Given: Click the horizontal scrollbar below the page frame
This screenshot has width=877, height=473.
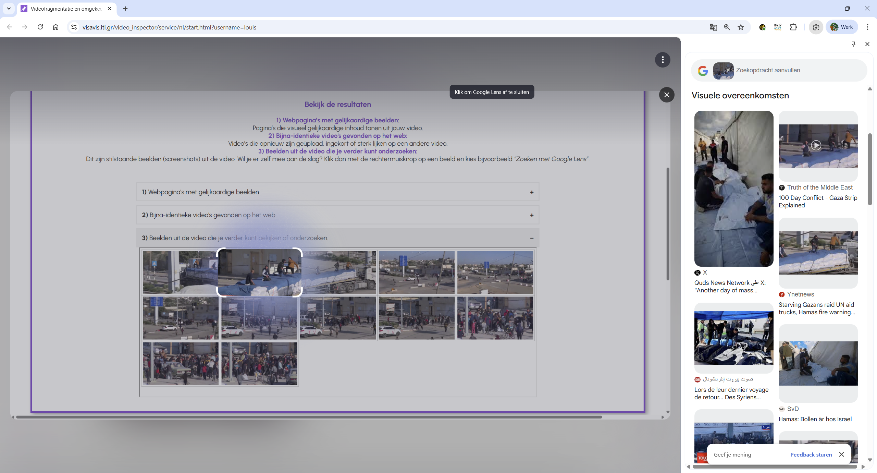Looking at the screenshot, I should 308,417.
